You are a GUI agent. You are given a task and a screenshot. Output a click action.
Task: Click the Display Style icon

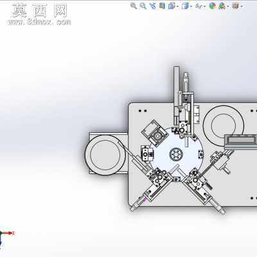click(x=185, y=6)
